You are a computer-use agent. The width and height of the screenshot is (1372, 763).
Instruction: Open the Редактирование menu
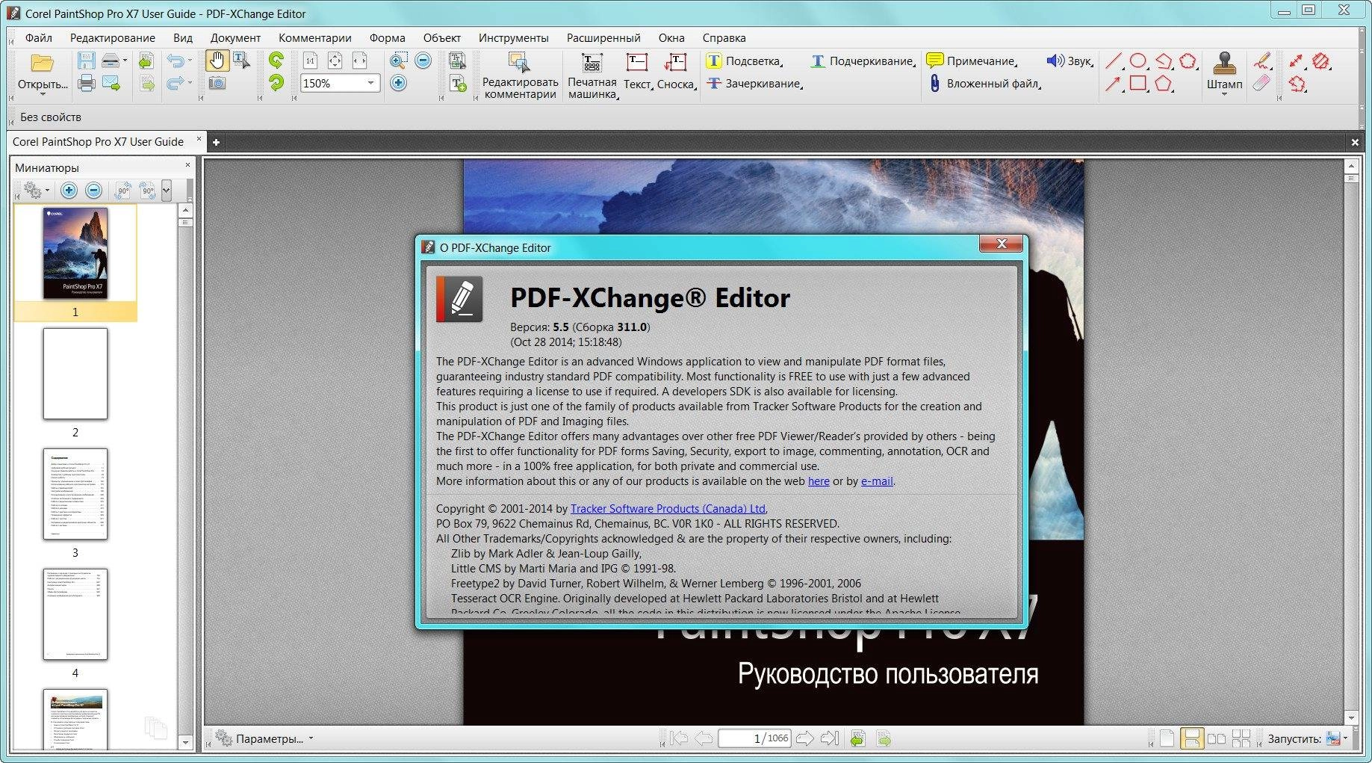[x=113, y=37]
